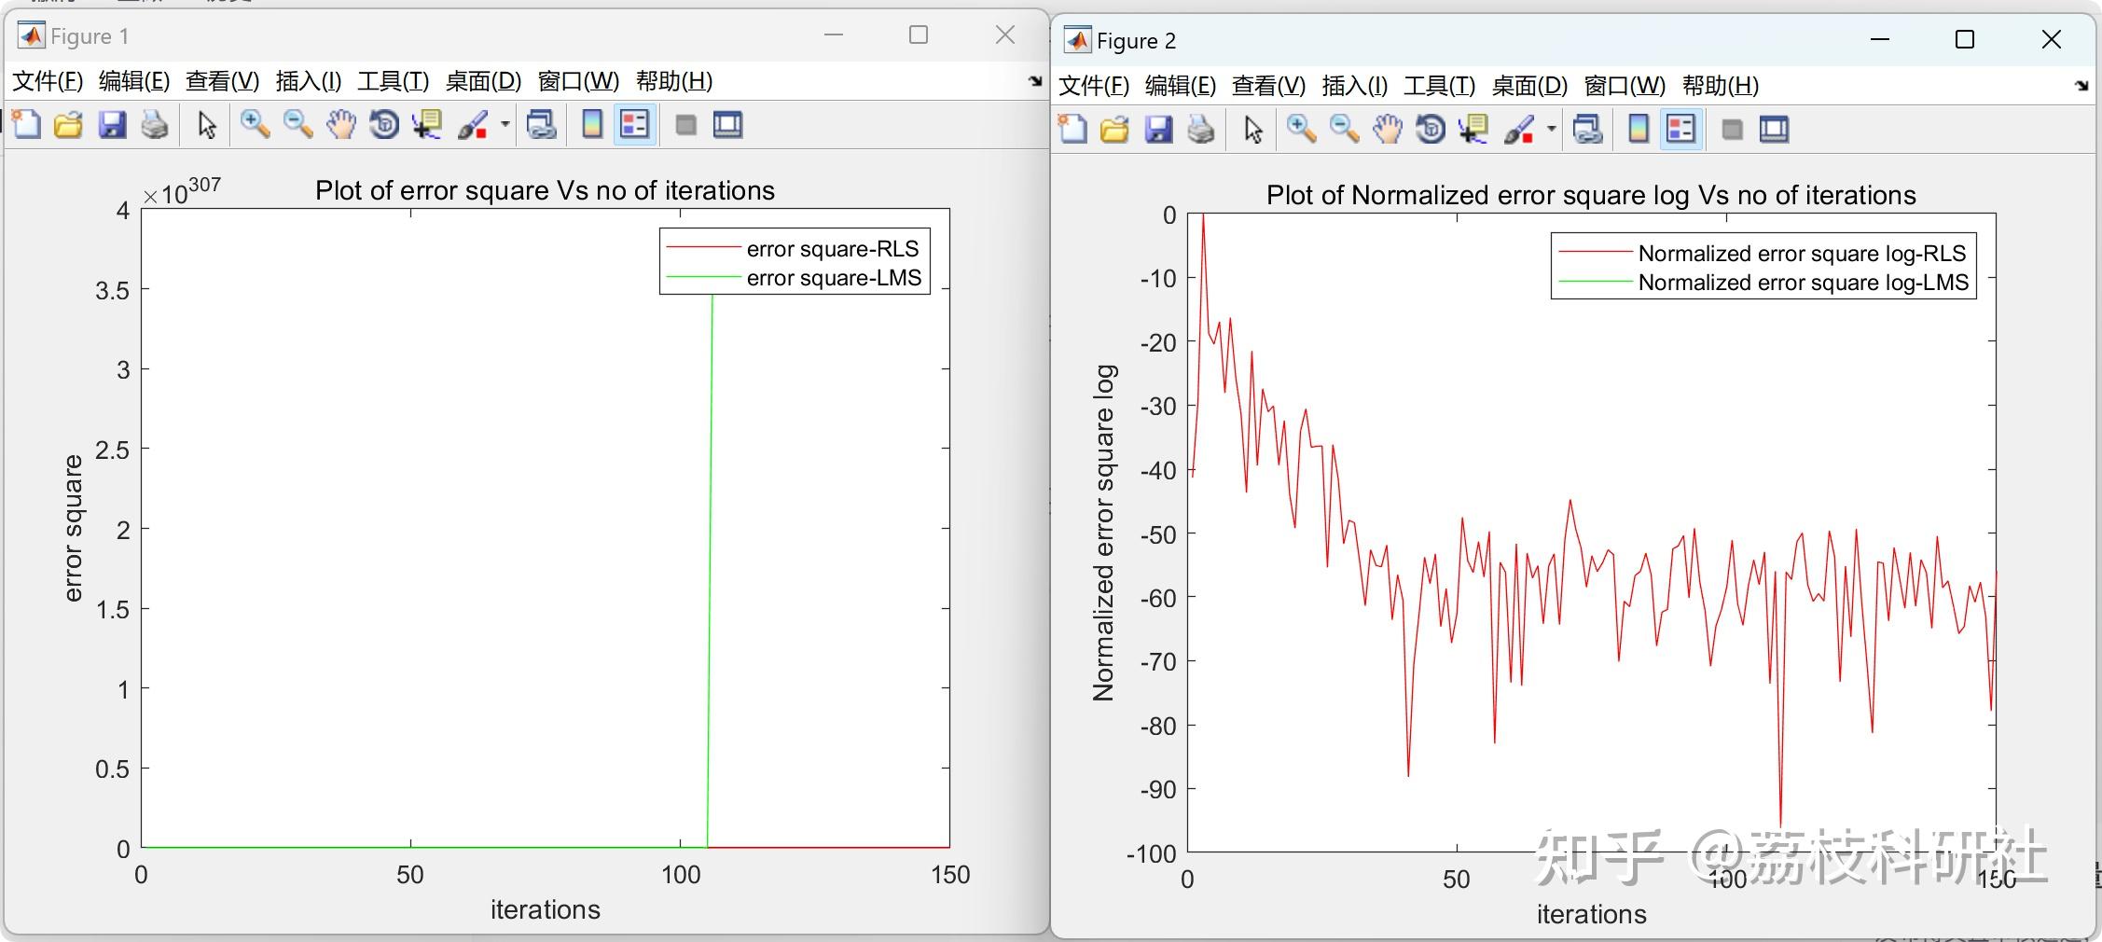The height and width of the screenshot is (942, 2102).
Task: Select Edit Plot arrow tool in Figure 1
Action: click(x=207, y=124)
